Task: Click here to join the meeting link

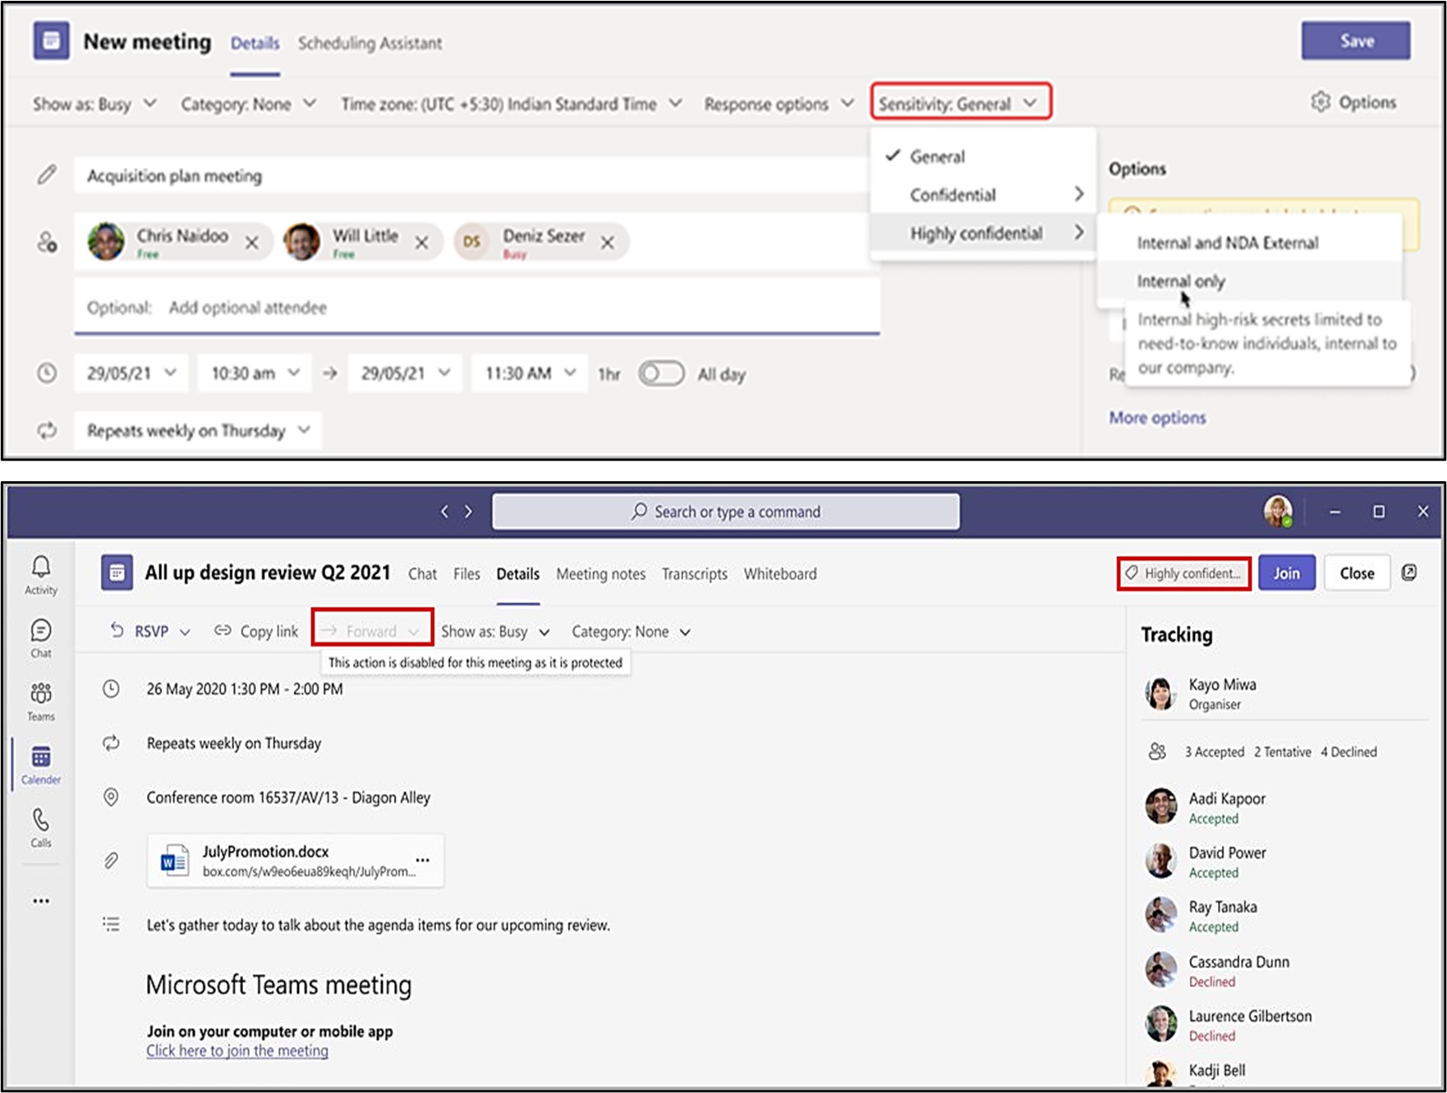Action: [x=237, y=1051]
